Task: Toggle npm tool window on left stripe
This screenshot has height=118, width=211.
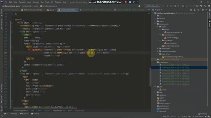Action: (1, 108)
